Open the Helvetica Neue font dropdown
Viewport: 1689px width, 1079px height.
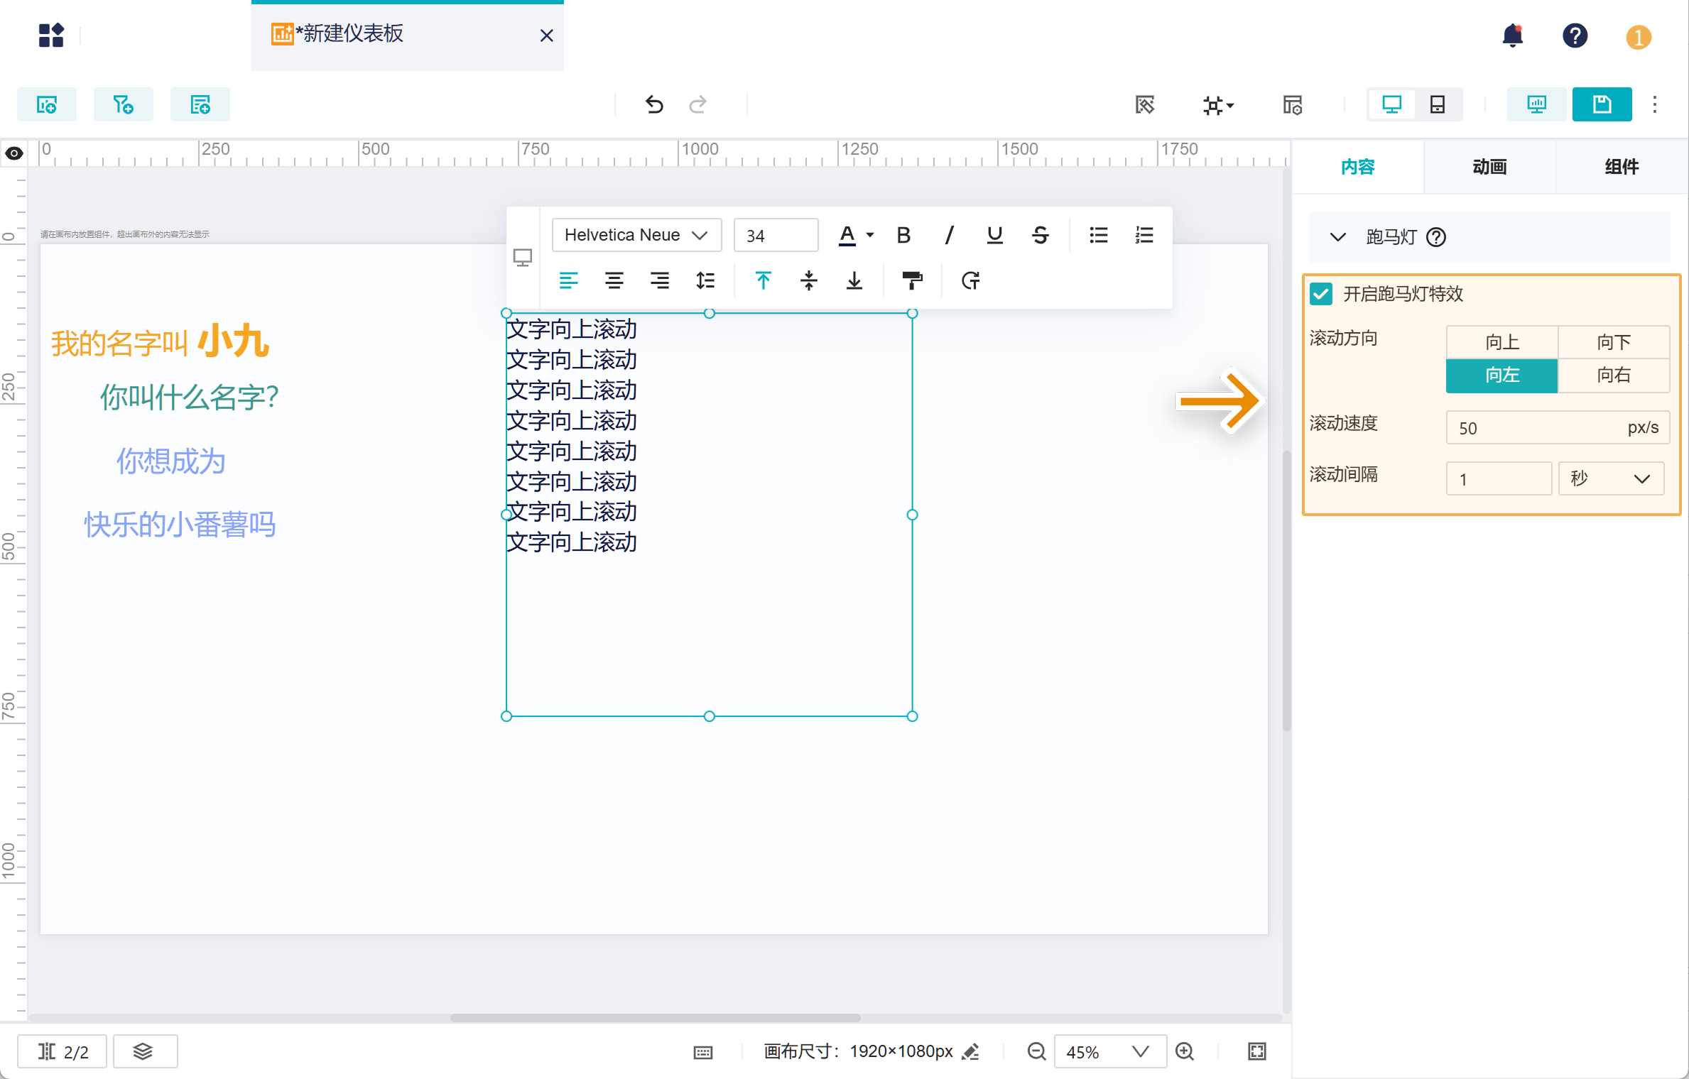[636, 235]
